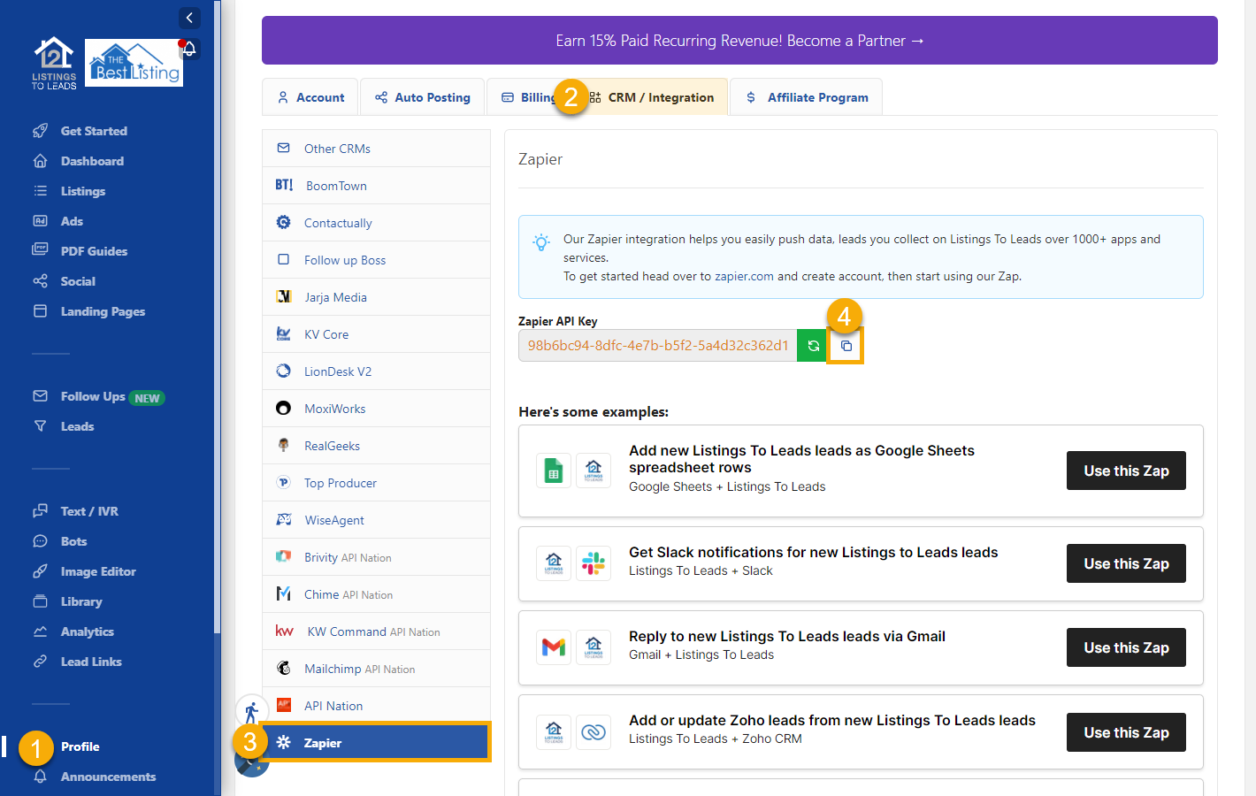The height and width of the screenshot is (796, 1256).
Task: Click the accessibility walking-figure icon
Action: point(252,709)
